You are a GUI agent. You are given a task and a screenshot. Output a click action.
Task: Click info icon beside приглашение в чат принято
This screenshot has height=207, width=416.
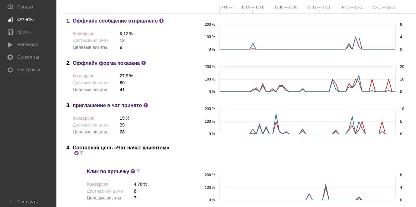[146, 105]
